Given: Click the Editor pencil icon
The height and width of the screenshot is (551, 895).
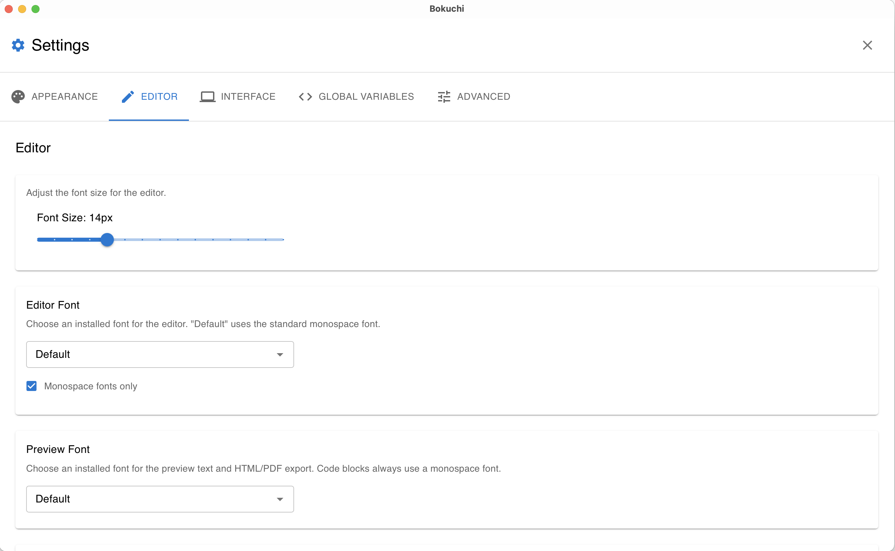Looking at the screenshot, I should (x=128, y=96).
